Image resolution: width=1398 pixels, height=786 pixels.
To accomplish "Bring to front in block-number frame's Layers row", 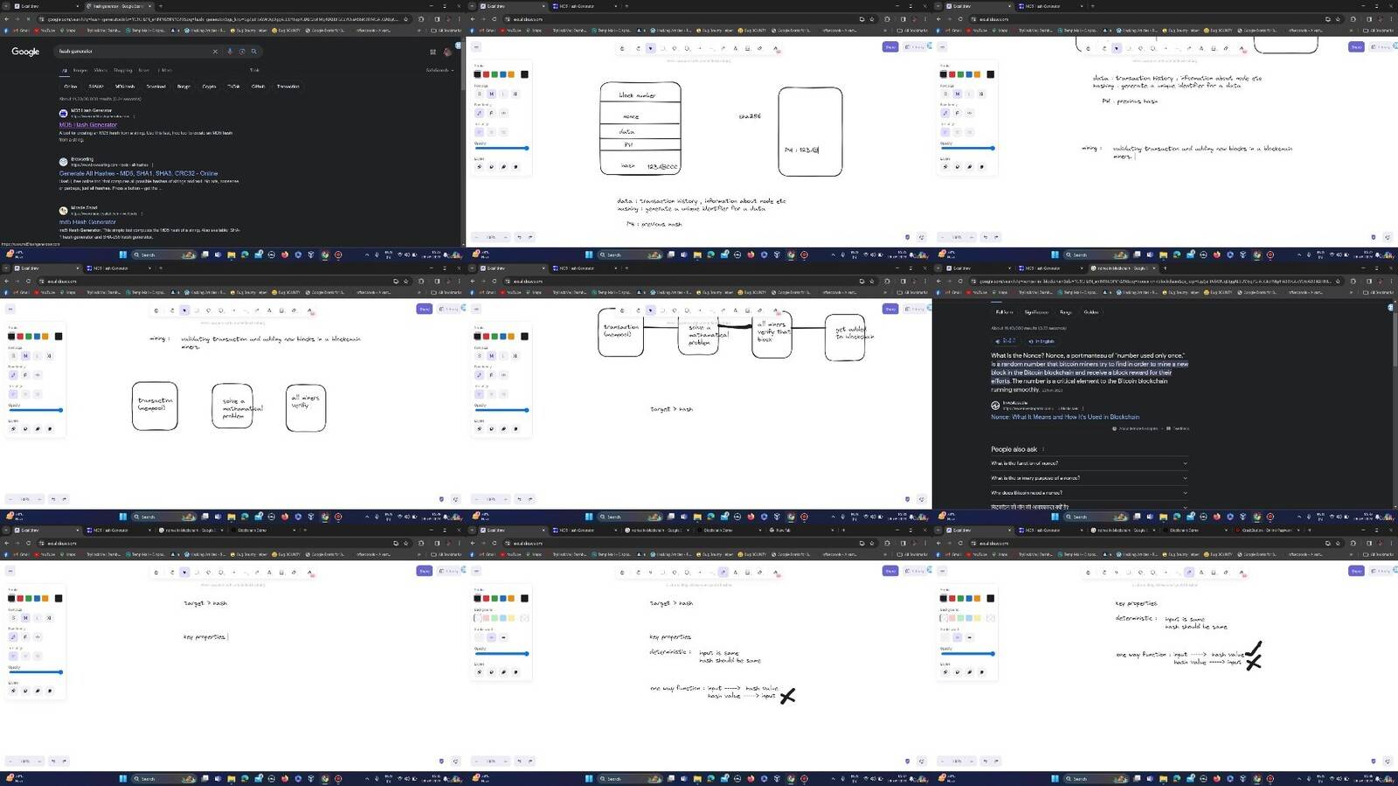I will [516, 166].
